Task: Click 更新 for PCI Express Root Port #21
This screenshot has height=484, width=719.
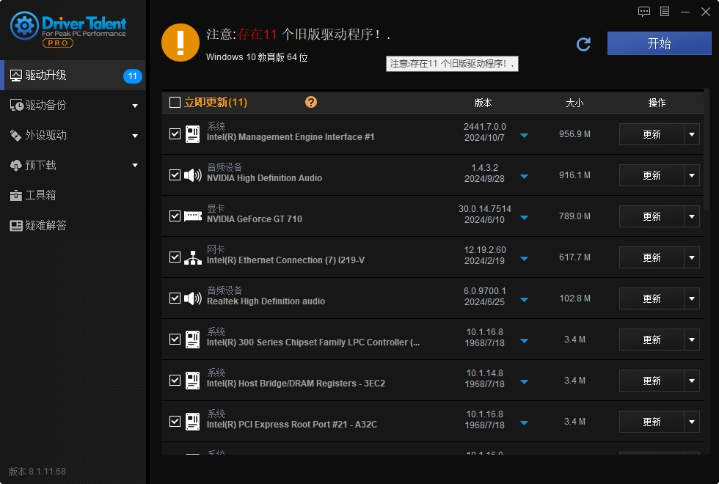Action: tap(652, 422)
